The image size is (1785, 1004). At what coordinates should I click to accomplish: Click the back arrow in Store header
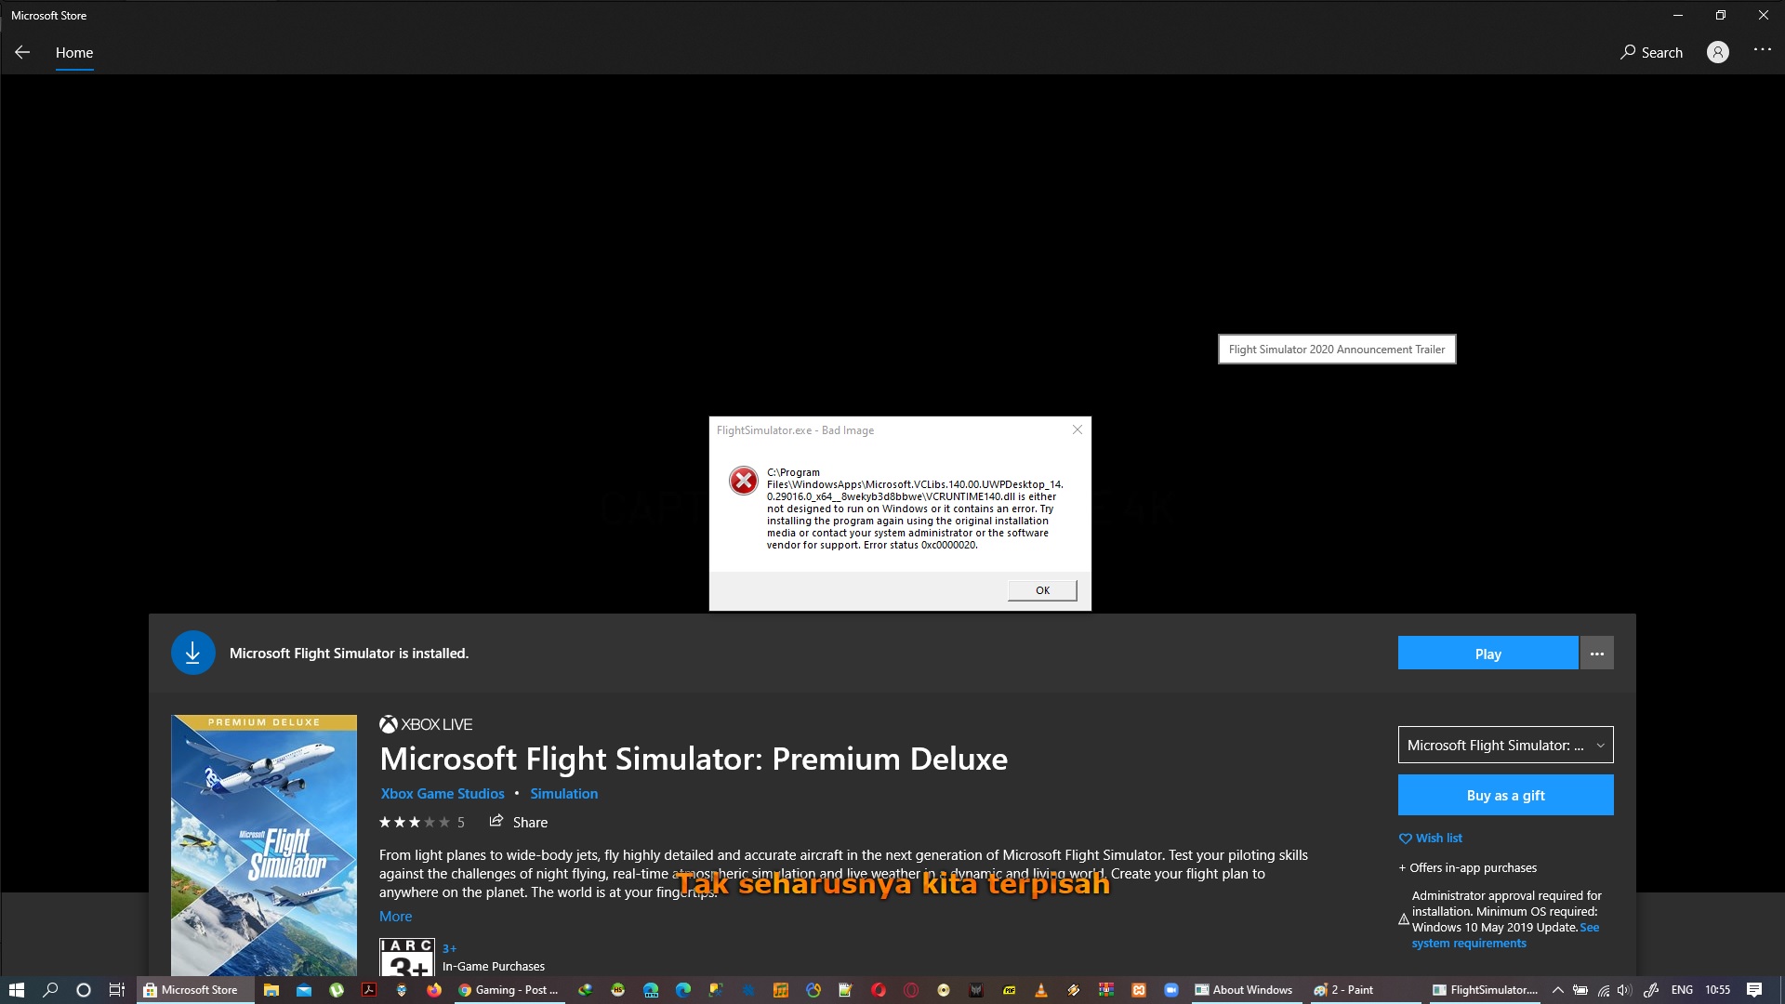pyautogui.click(x=22, y=53)
